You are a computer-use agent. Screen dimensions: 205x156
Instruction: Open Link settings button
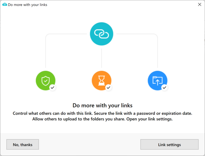click(x=169, y=144)
